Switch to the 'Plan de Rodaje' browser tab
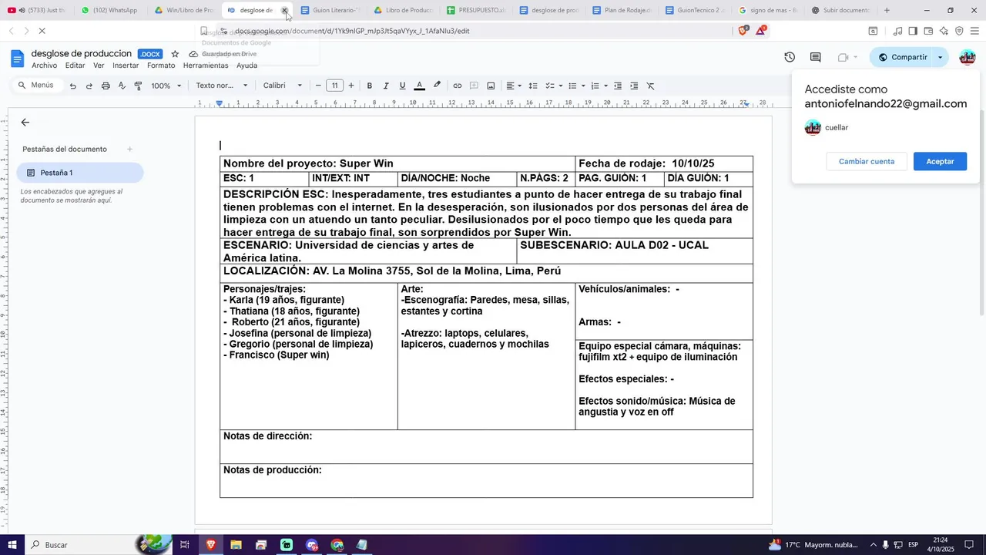Viewport: 986px width, 555px height. click(x=621, y=10)
